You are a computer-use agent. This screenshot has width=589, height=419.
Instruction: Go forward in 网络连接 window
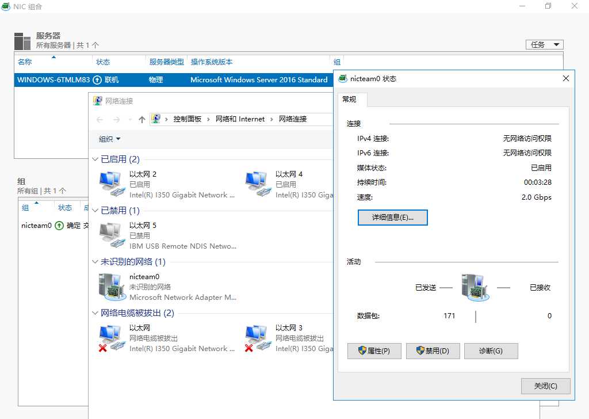[116, 120]
